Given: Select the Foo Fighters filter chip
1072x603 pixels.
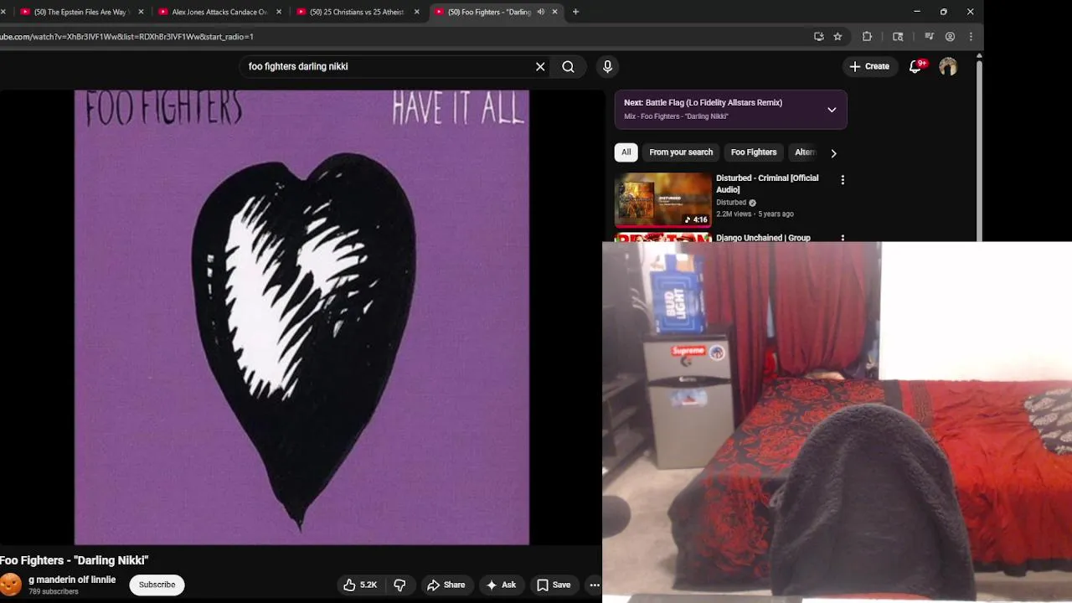Looking at the screenshot, I should point(754,152).
